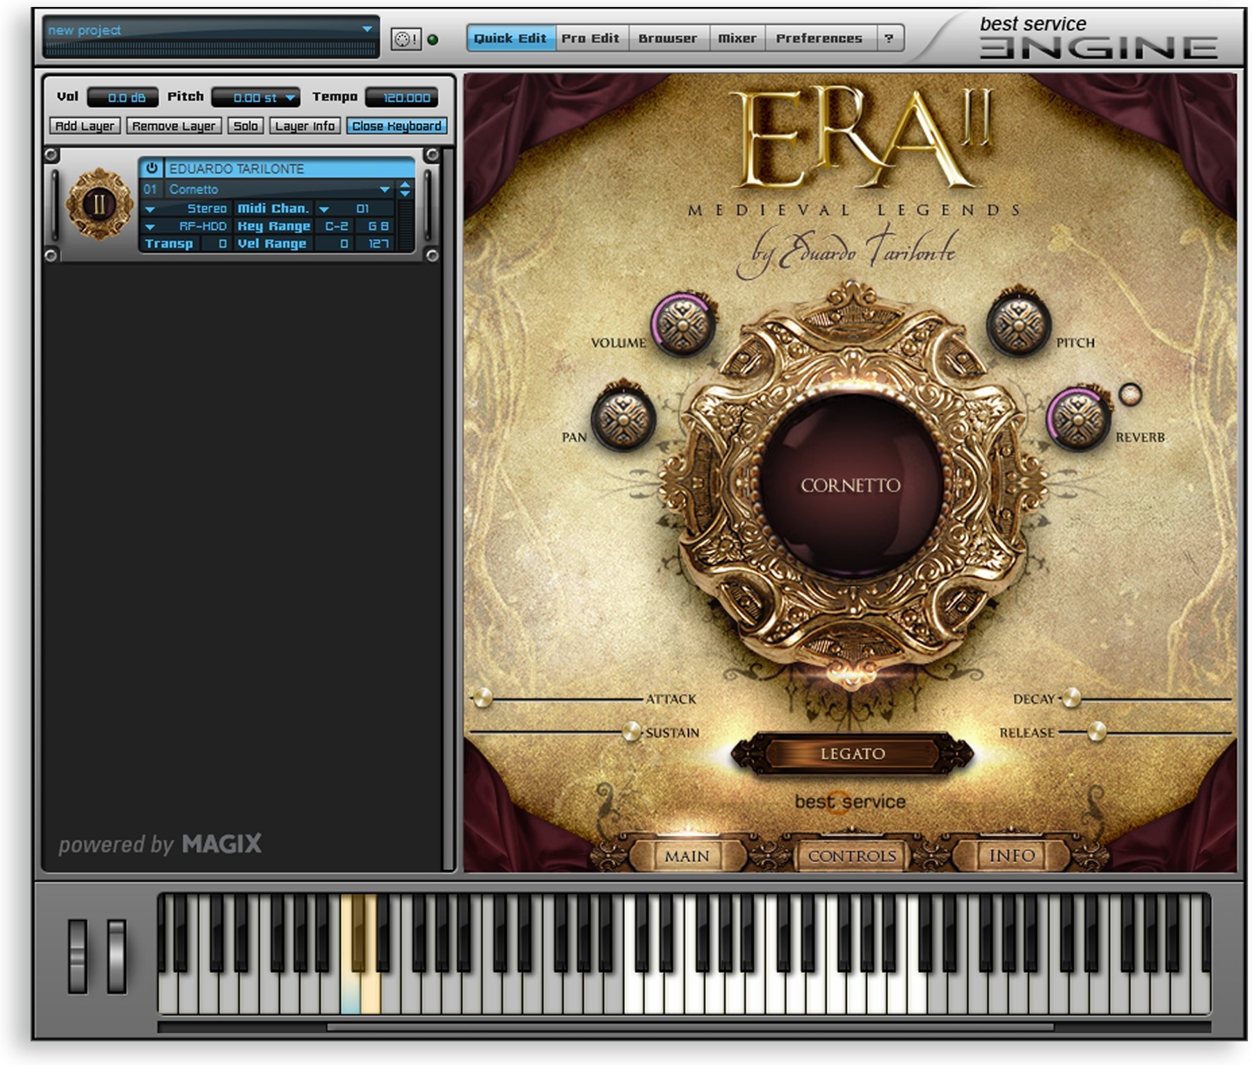1252x1065 pixels.
Task: Step to the previous preset with up arrow
Action: pos(405,184)
